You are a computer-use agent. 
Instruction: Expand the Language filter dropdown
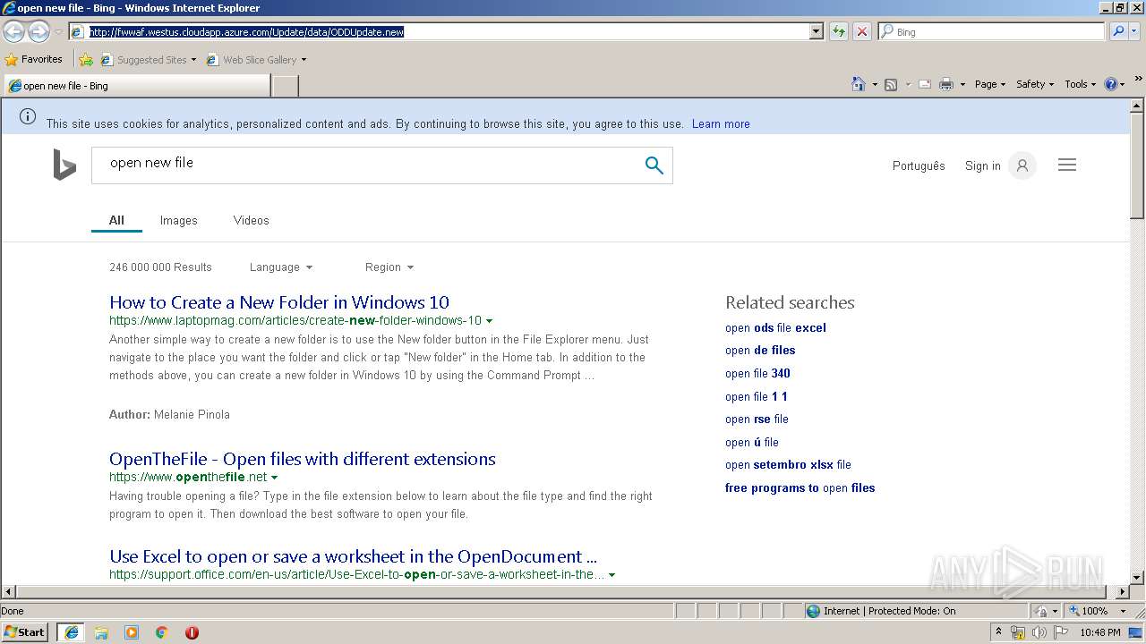click(281, 267)
